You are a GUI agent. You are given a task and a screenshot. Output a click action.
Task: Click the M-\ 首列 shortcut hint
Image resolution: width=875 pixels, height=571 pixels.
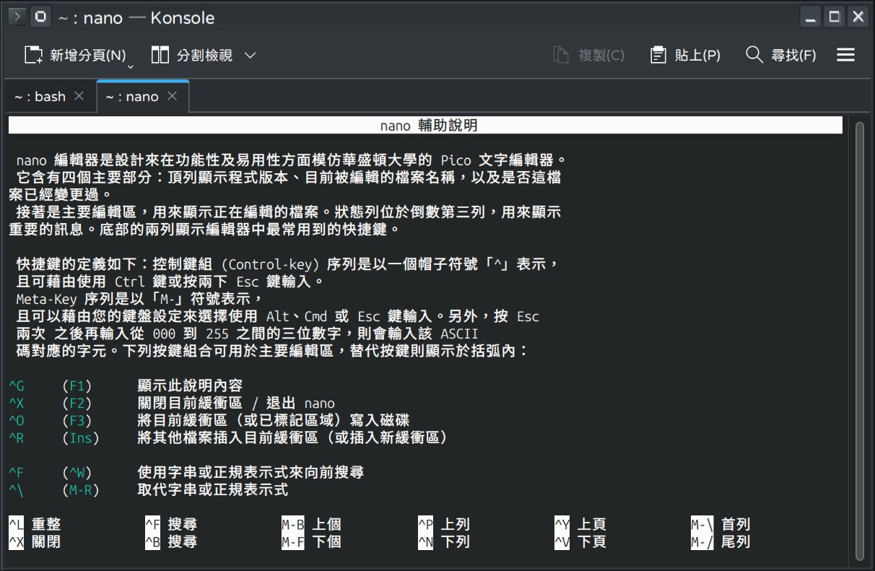pos(721,525)
